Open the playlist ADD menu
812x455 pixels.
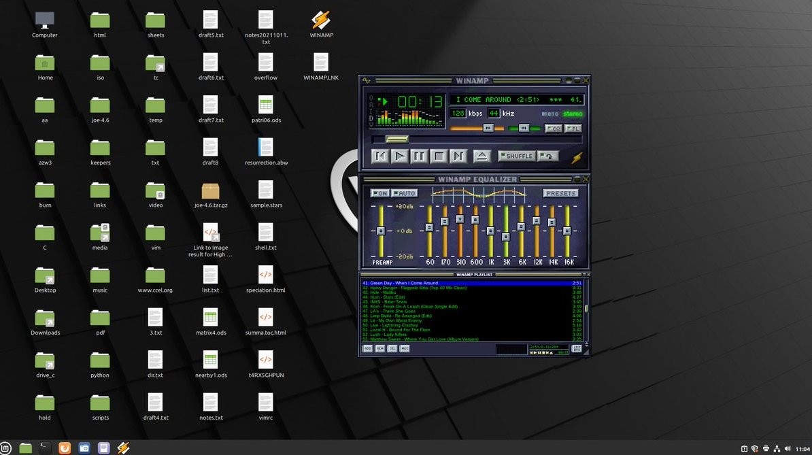(x=367, y=348)
